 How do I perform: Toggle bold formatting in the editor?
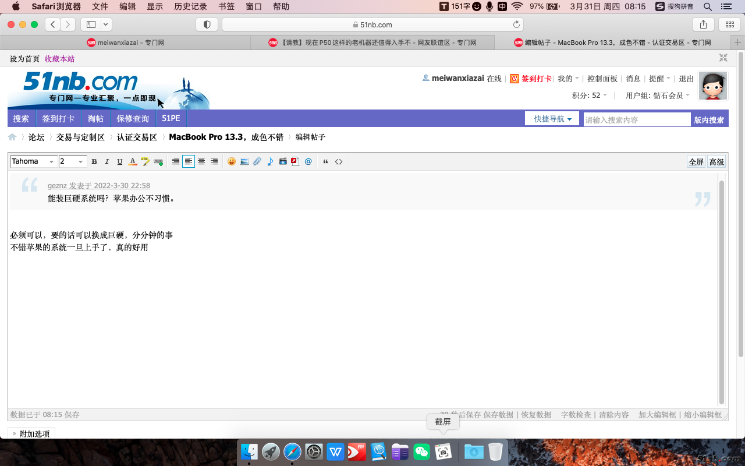click(94, 161)
